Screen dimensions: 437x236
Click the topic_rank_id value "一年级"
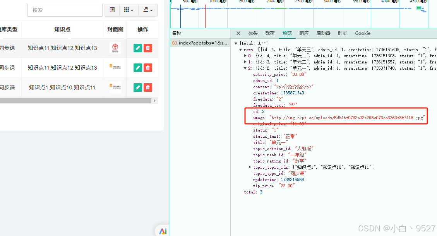[297, 155]
